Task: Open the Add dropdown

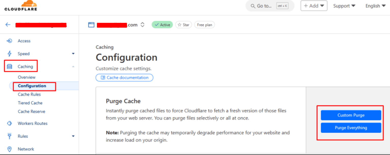Action: (x=314, y=6)
